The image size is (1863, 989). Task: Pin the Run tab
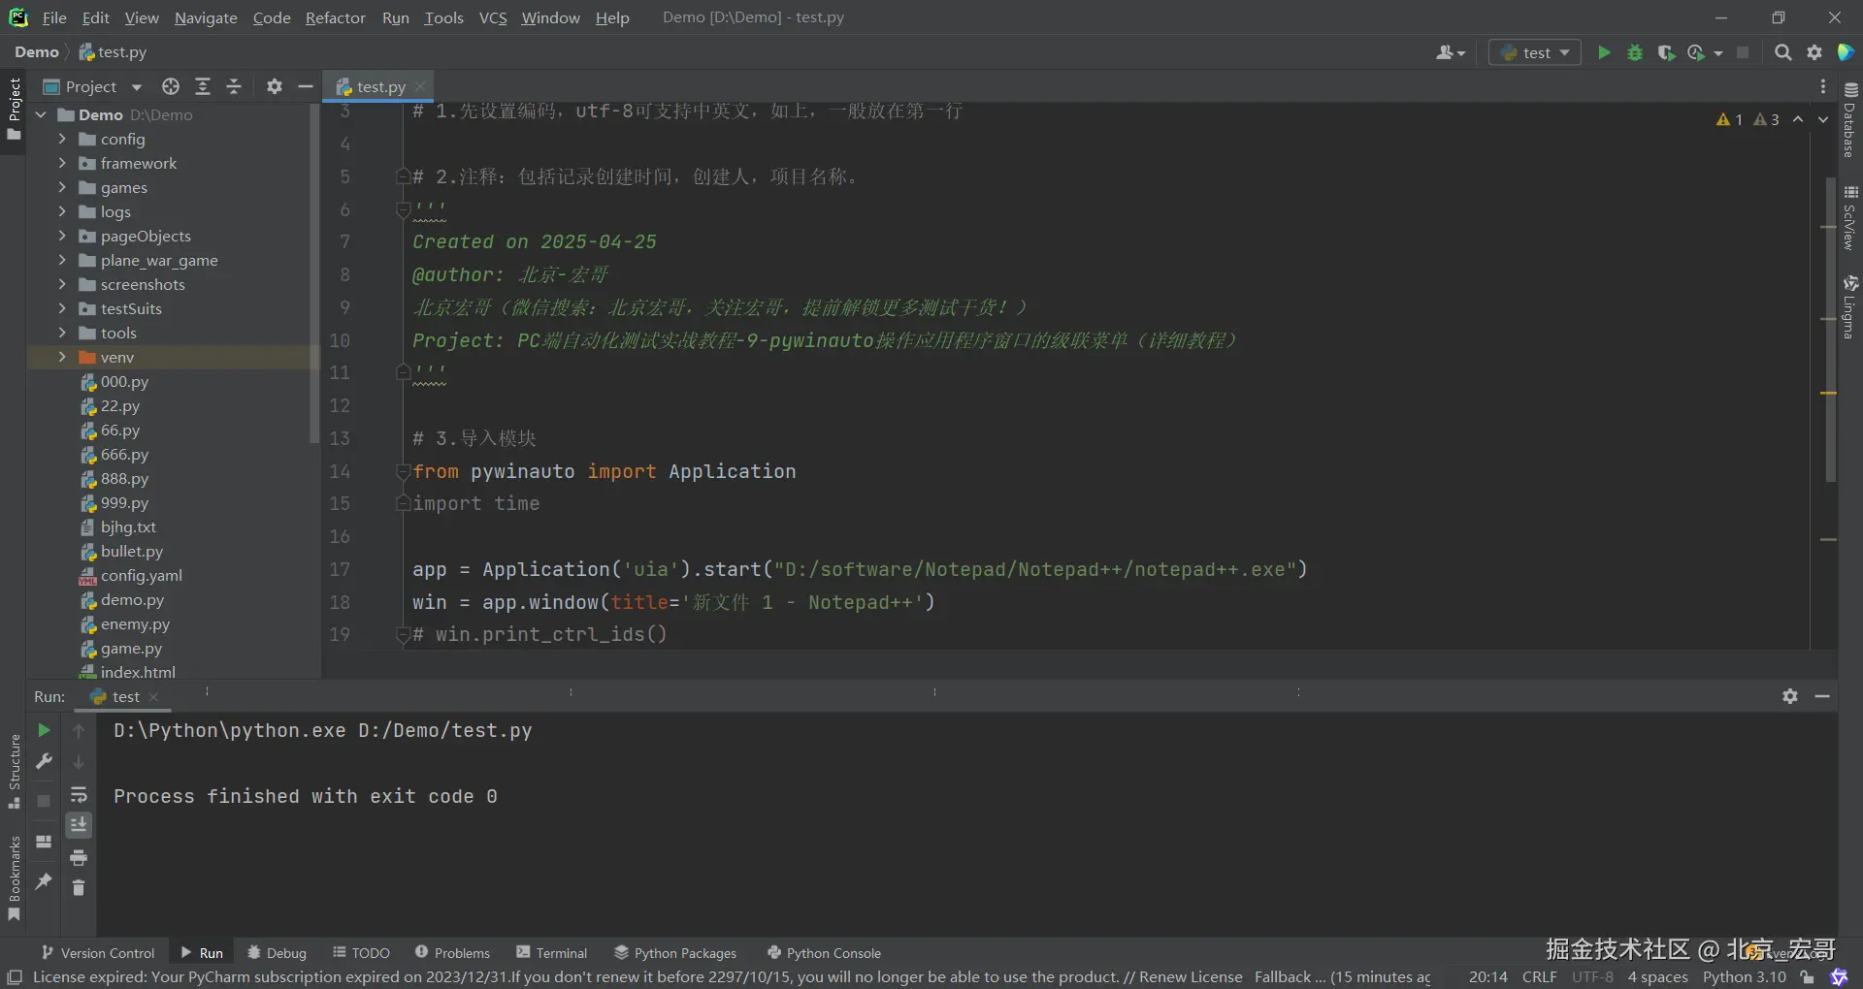click(x=44, y=880)
